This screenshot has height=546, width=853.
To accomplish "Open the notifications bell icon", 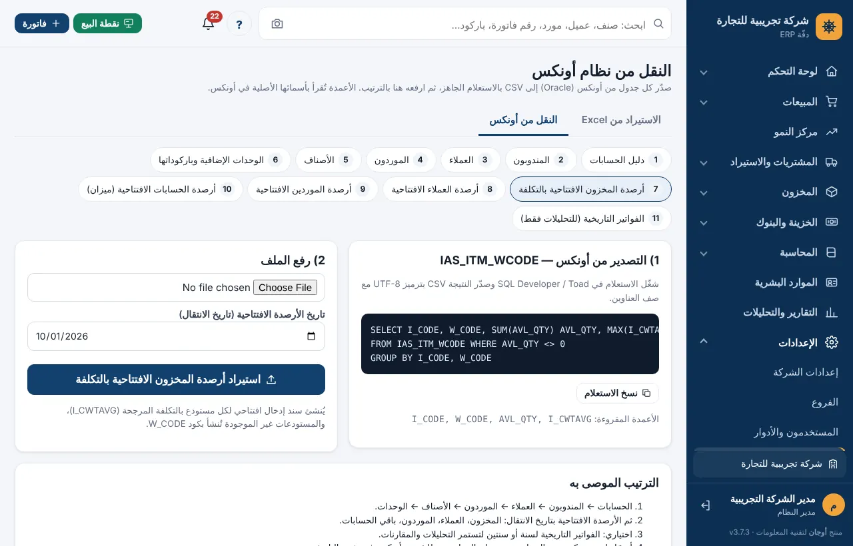I will 208,23.
